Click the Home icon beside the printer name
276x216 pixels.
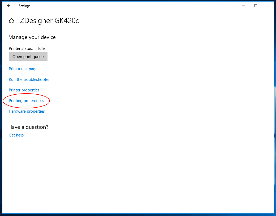pyautogui.click(x=11, y=20)
